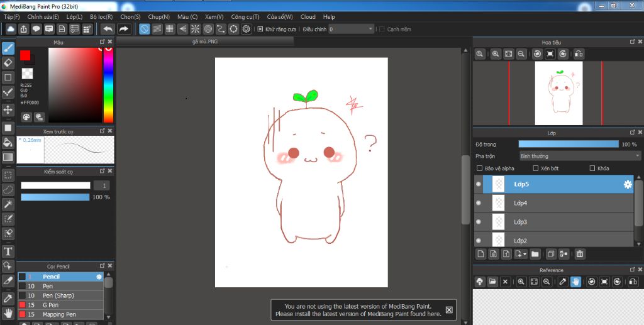
Task: Toggle the Khử răng cưa checkbox
Action: [x=260, y=29]
